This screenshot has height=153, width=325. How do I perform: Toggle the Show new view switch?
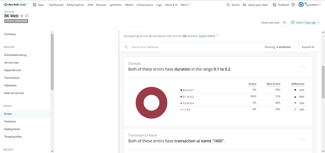283,23
